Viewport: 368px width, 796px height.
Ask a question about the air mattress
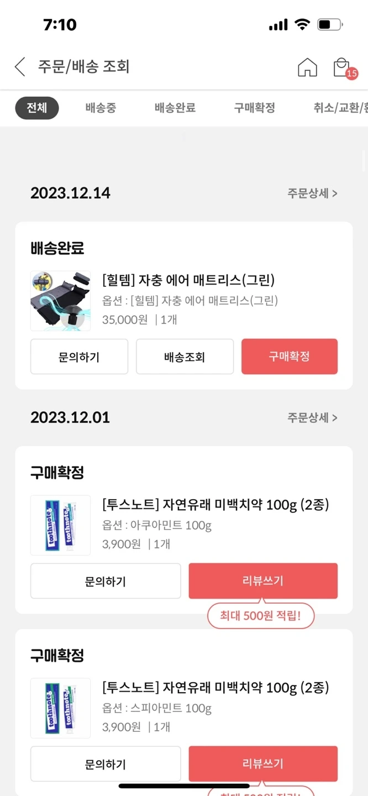point(79,357)
